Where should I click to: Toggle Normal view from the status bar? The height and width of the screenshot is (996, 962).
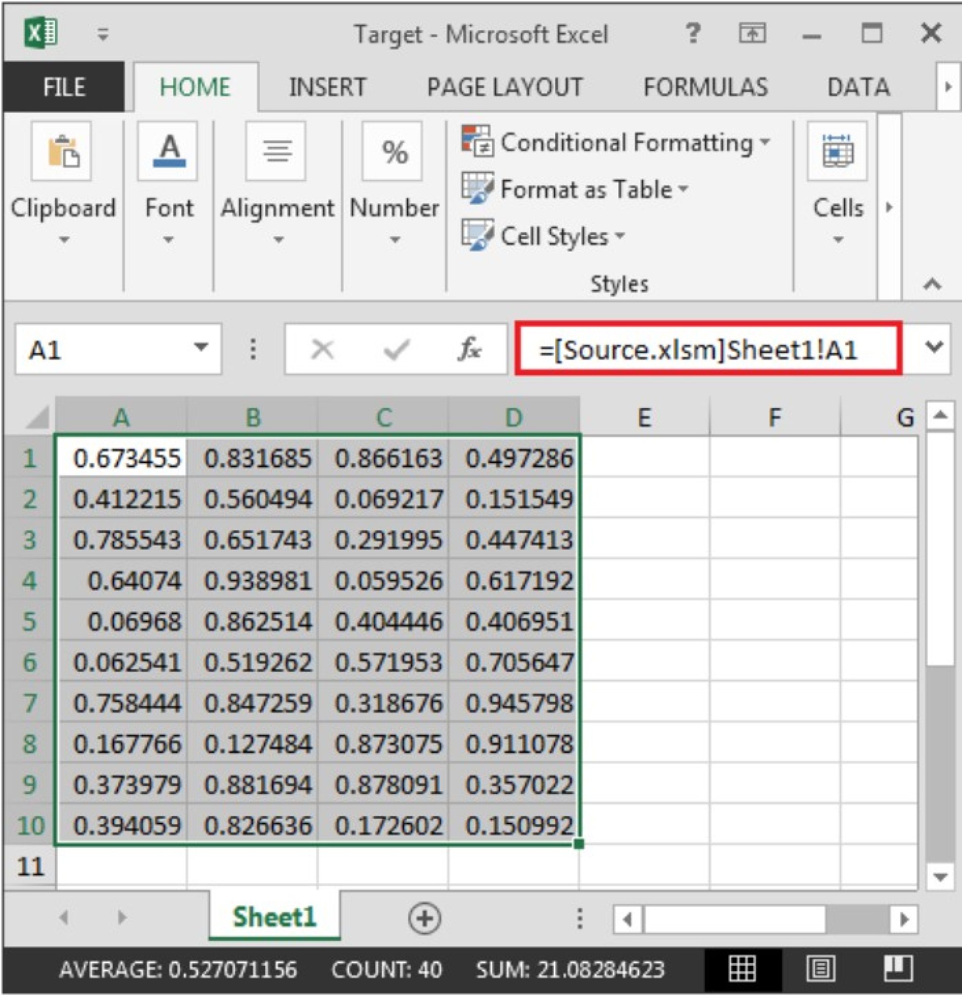click(743, 969)
